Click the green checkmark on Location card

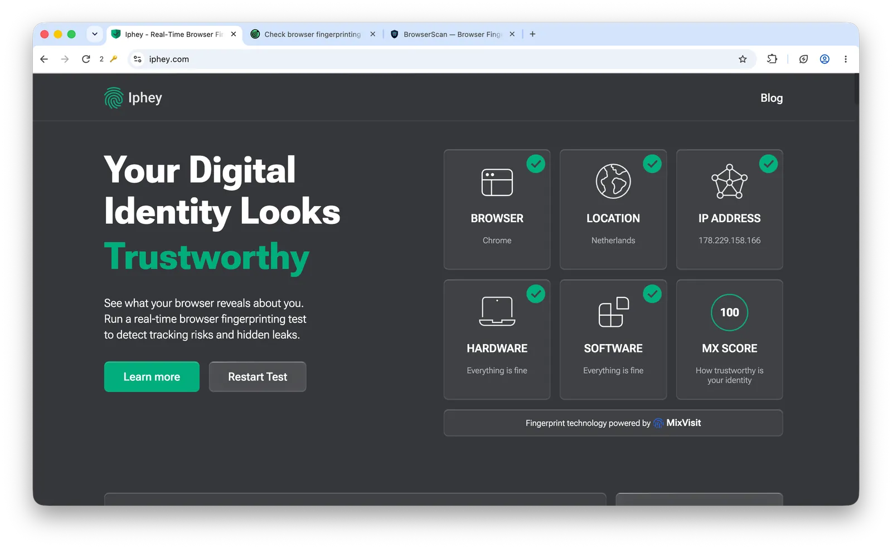point(652,164)
